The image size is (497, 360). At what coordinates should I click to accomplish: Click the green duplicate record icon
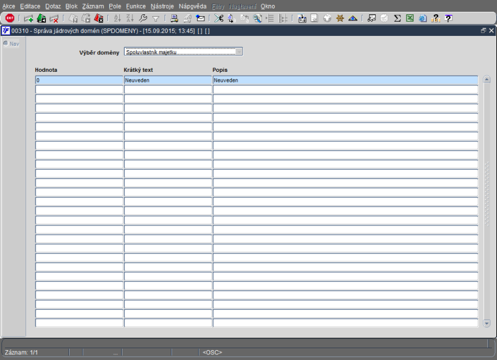click(41, 19)
